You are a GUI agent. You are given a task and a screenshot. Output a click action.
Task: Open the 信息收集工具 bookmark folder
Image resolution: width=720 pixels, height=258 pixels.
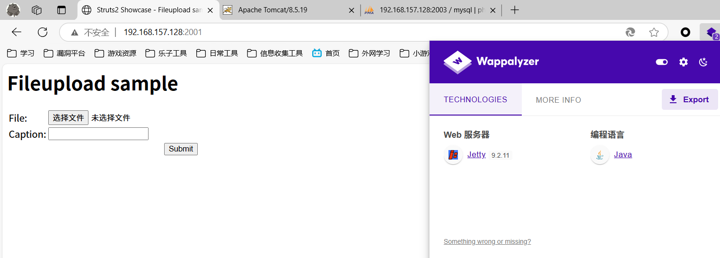(275, 53)
